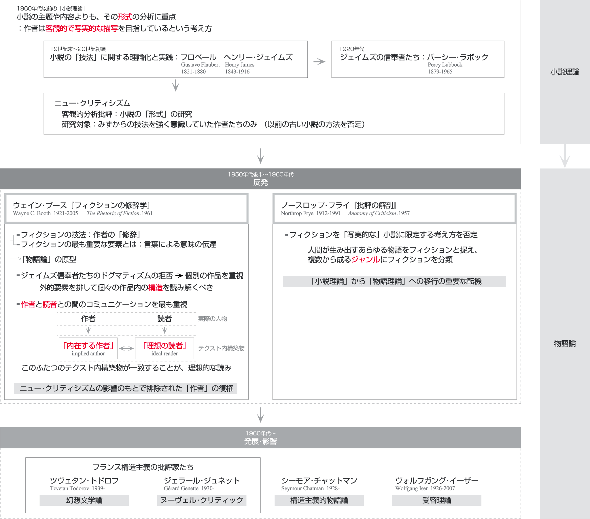Click the arrow between Flaubert and Lubbock boxes

pos(319,61)
